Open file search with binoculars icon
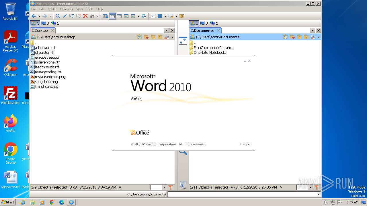367x206 pixels. (x=92, y=16)
